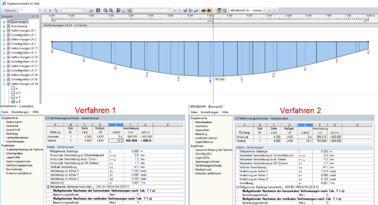Click column E header in Verfahren 1 table
This screenshot has height=205, width=378.
[x=116, y=125]
